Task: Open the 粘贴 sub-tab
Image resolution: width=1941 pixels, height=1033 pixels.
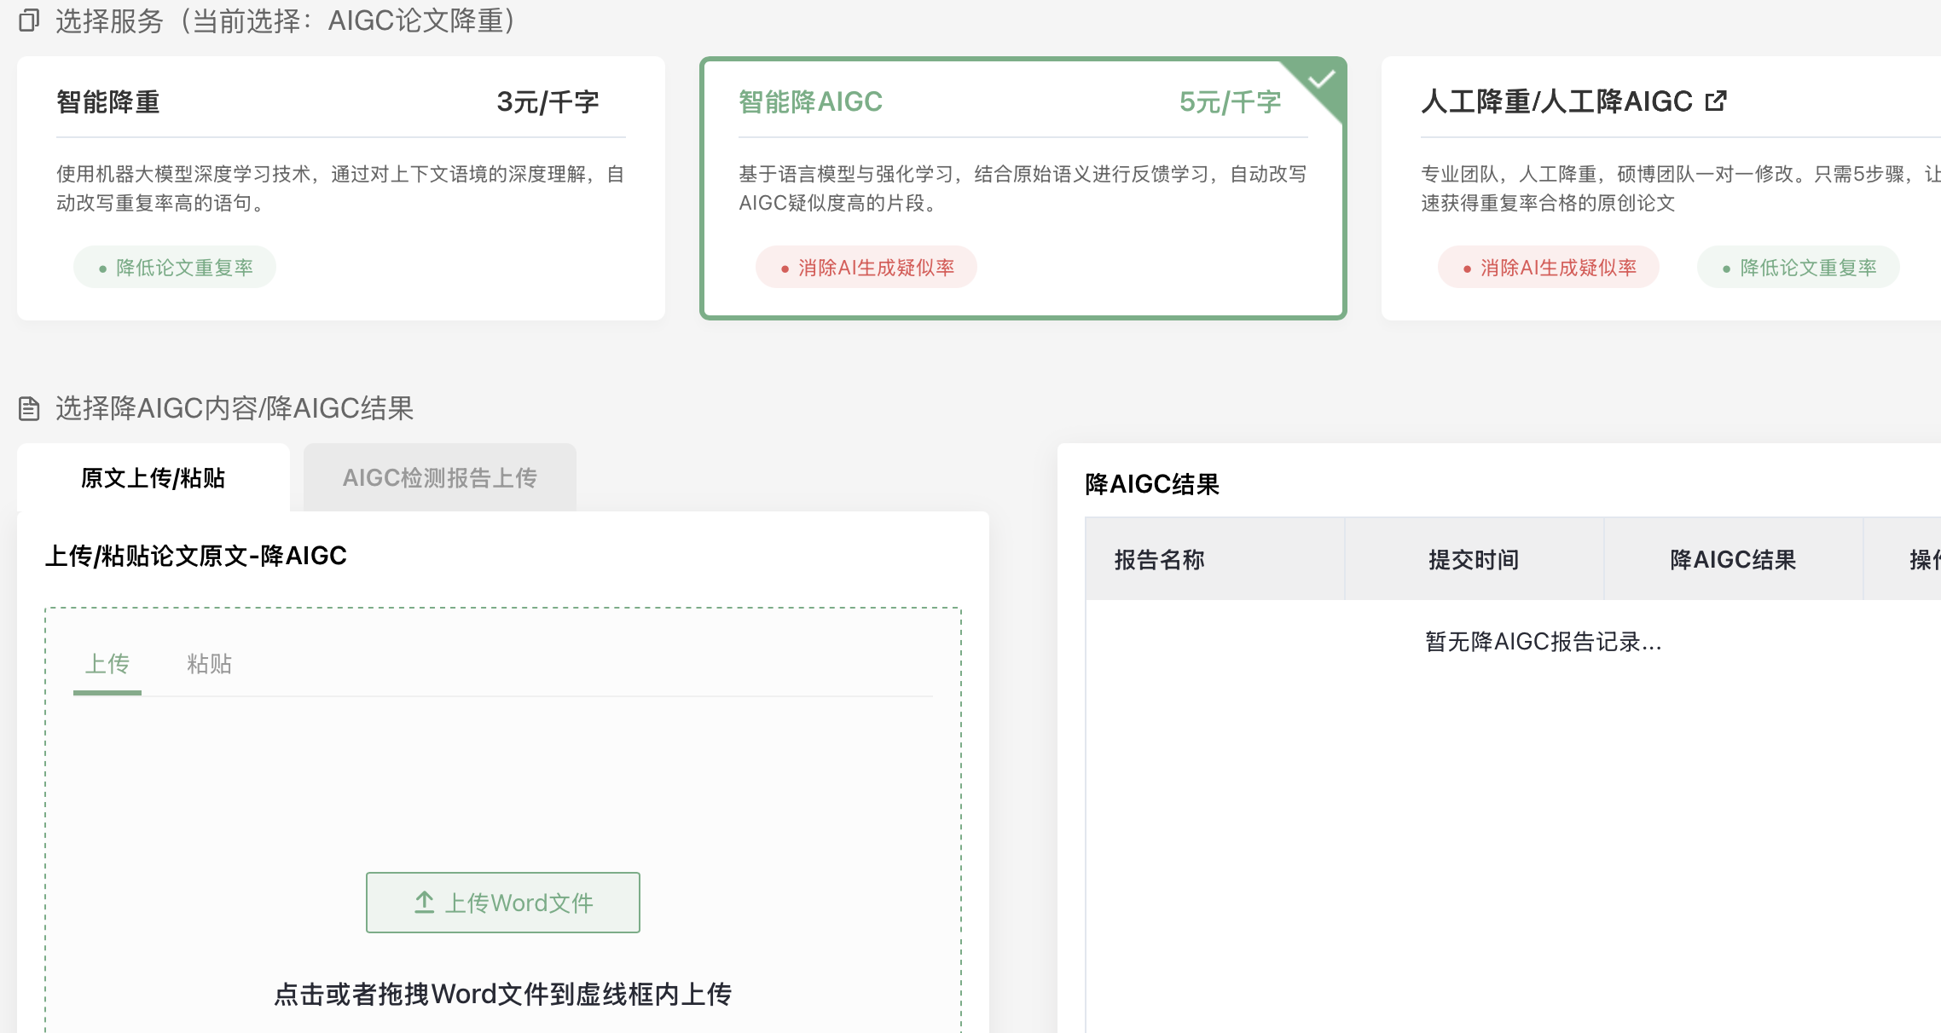Action: [x=209, y=664]
